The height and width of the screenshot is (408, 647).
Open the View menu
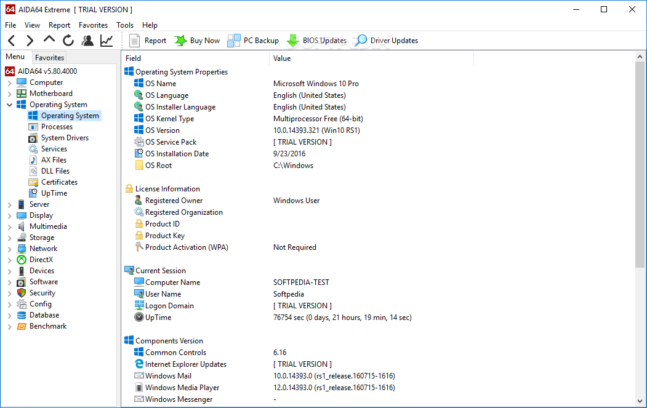[x=32, y=25]
